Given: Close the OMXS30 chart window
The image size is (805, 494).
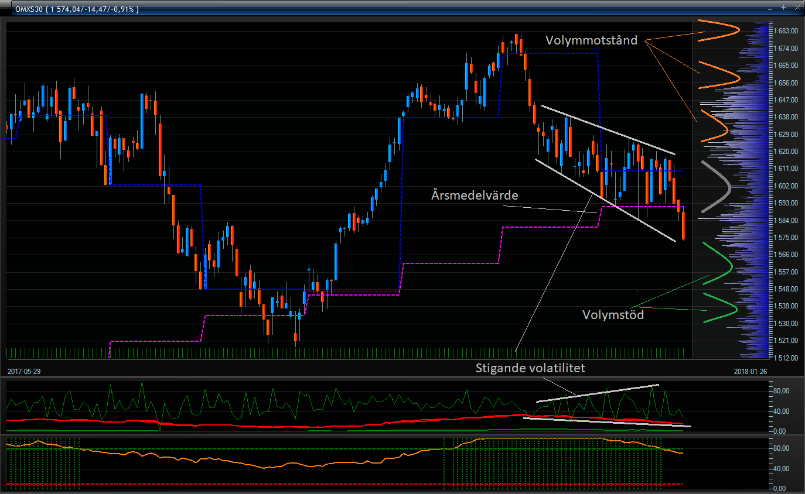Looking at the screenshot, I should pyautogui.click(x=797, y=8).
